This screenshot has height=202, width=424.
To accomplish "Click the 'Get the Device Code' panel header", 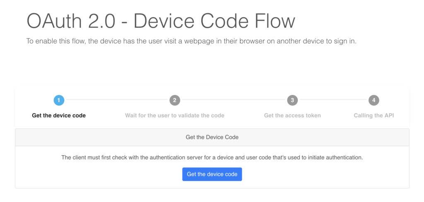I will [x=212, y=137].
